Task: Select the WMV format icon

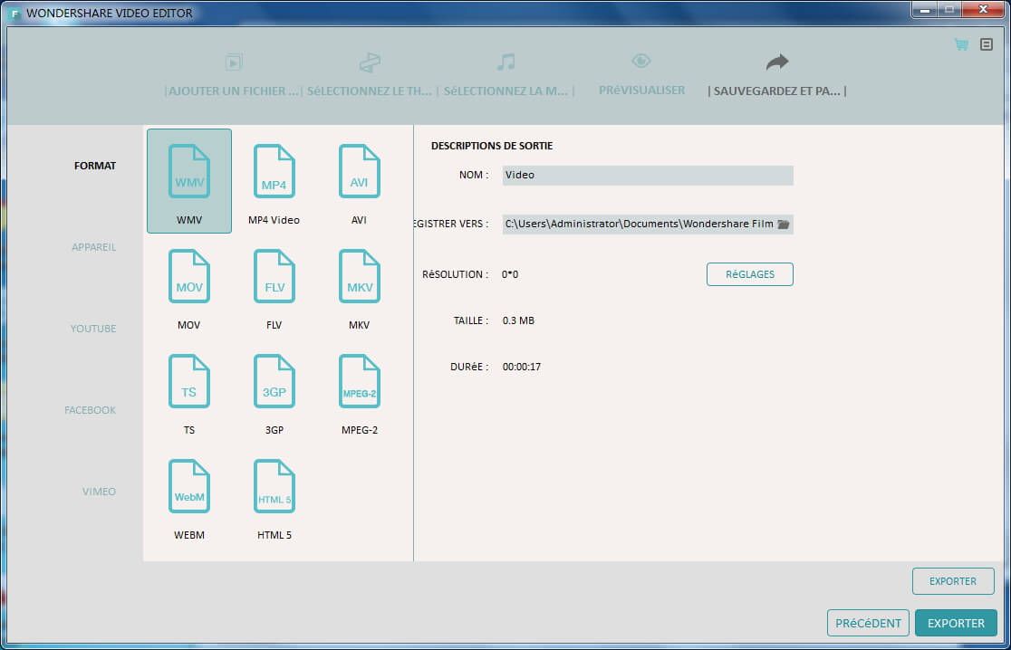Action: (189, 171)
